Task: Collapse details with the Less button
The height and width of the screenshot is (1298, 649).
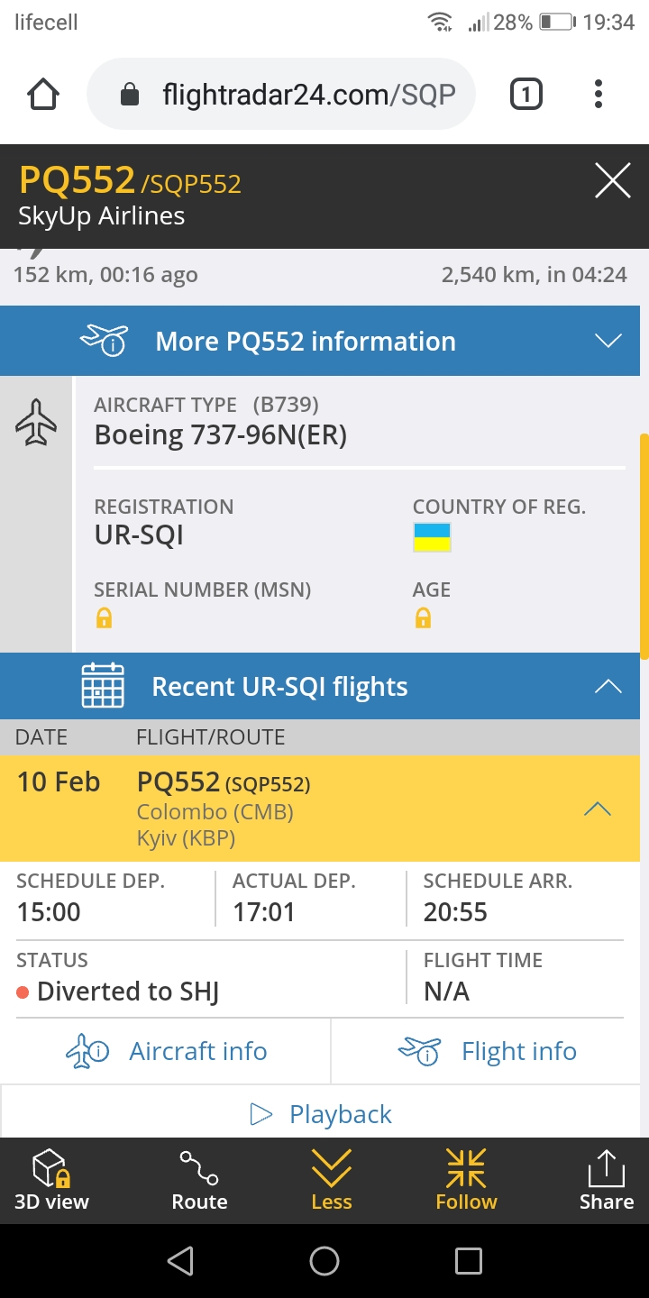Action: coord(331,1181)
